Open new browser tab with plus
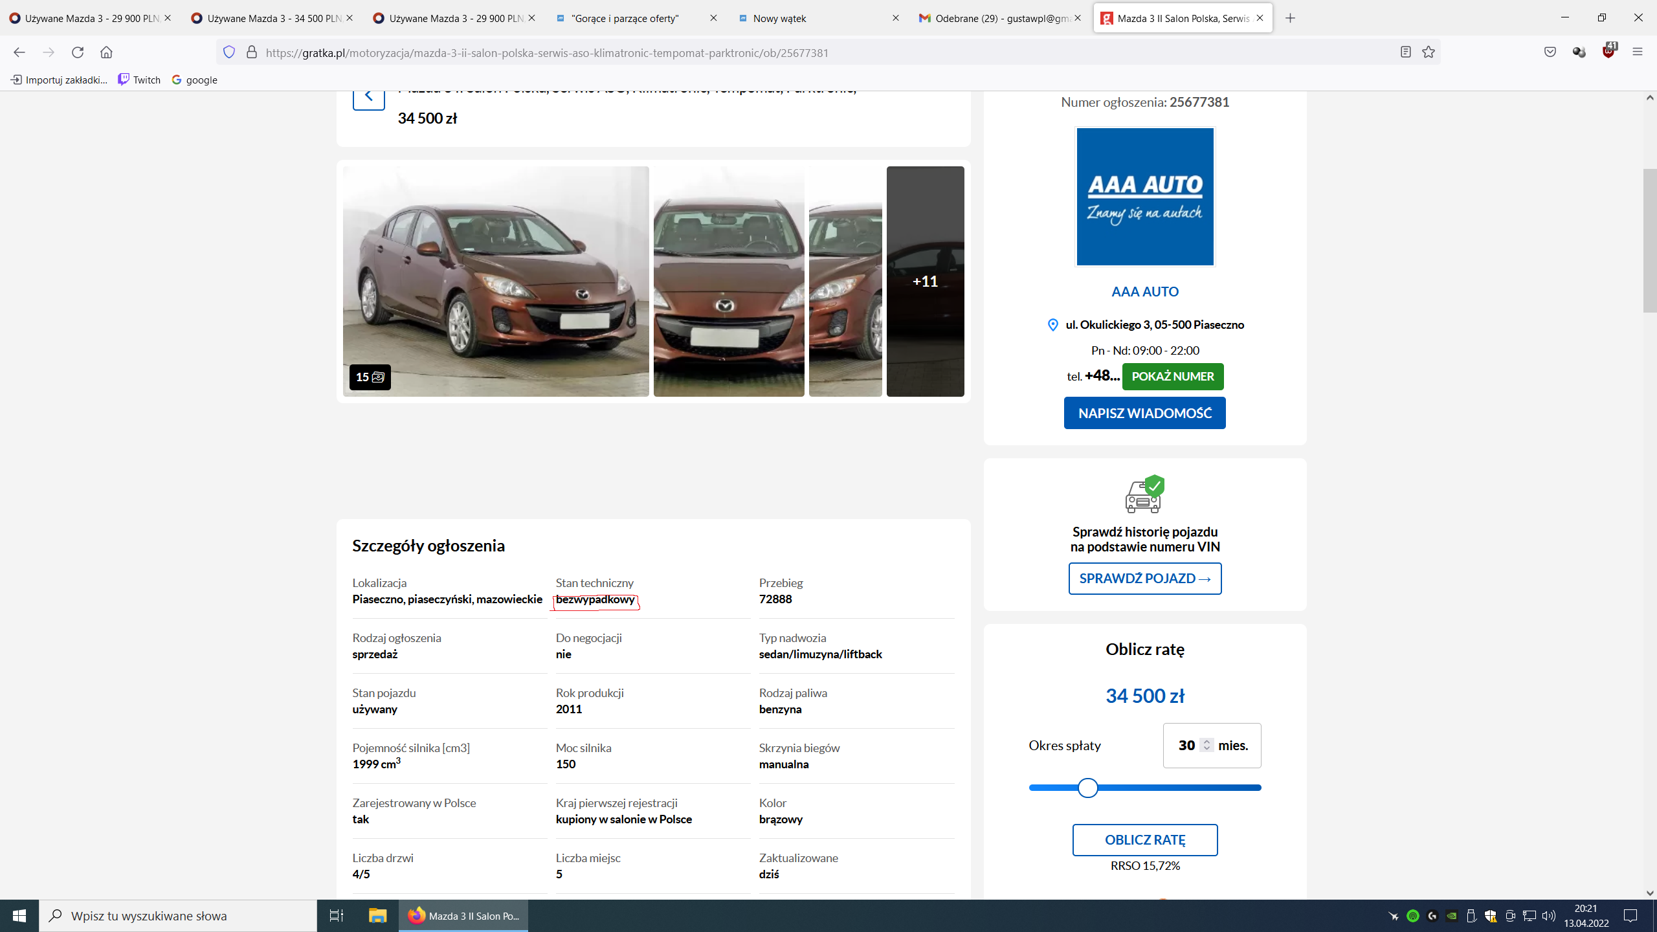Screen dimensions: 1657x932 (x=1290, y=18)
